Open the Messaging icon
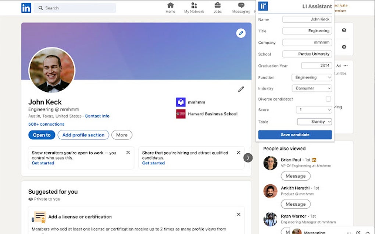 click(241, 6)
